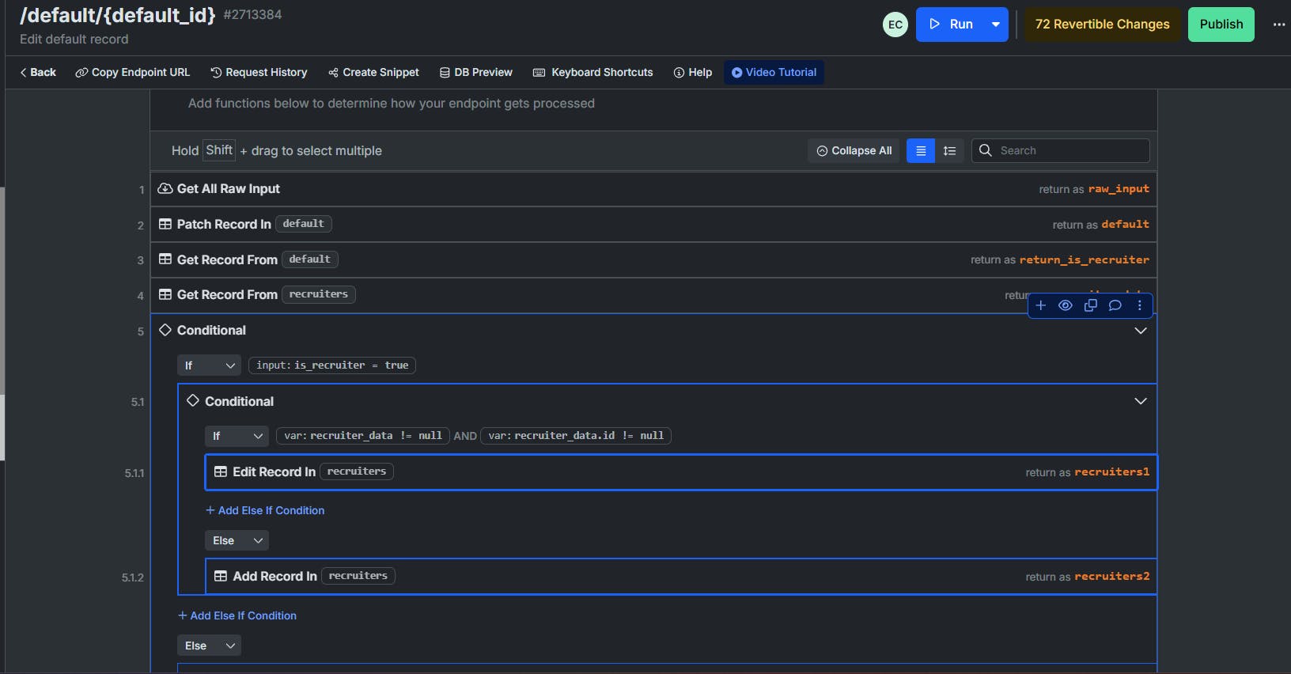Open 72 Revertible Changes
This screenshot has width=1291, height=674.
(1103, 25)
